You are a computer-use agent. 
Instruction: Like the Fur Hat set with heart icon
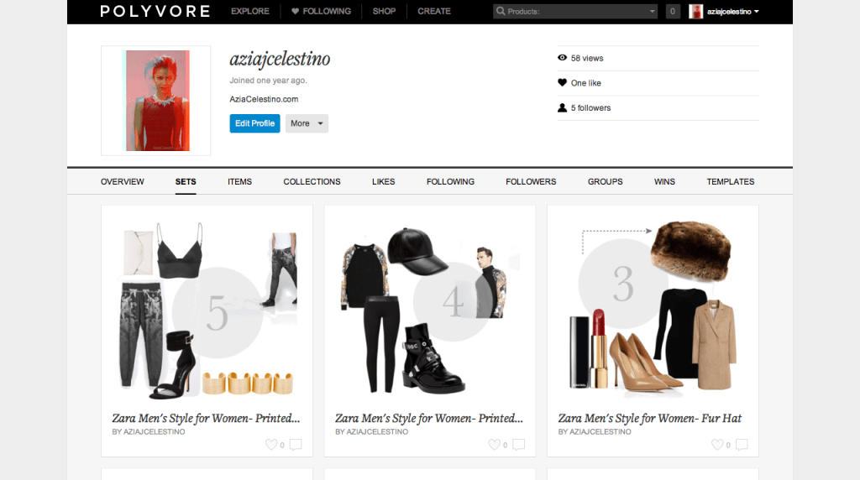pos(716,445)
